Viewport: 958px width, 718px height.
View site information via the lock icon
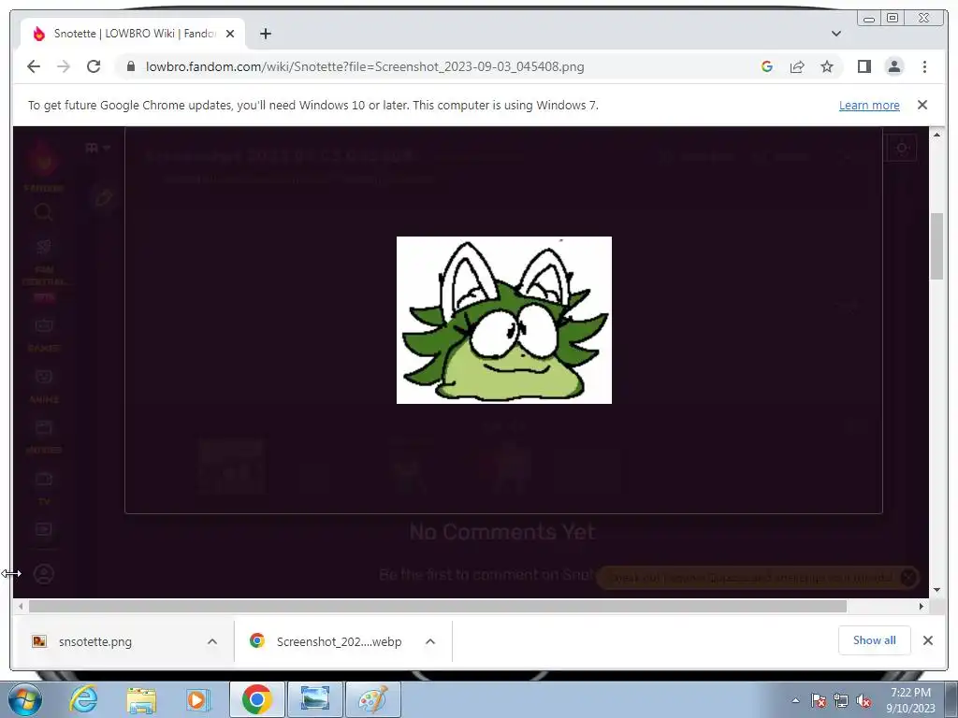coord(131,66)
